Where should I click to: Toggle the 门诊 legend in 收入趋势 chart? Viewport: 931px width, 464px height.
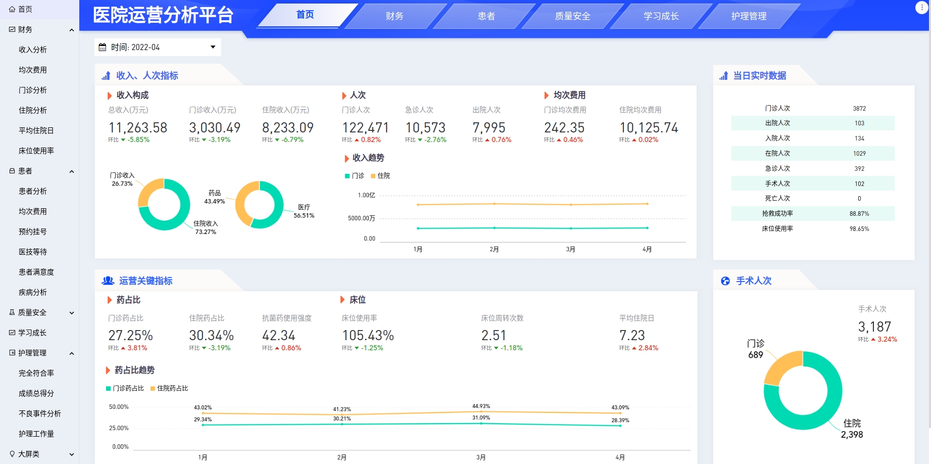click(x=354, y=176)
